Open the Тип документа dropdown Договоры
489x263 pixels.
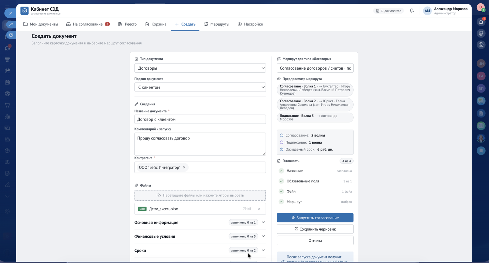tap(200, 68)
